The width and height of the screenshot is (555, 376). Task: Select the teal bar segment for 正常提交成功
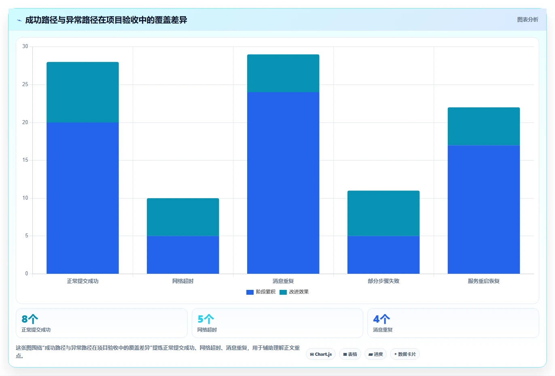[x=83, y=92]
